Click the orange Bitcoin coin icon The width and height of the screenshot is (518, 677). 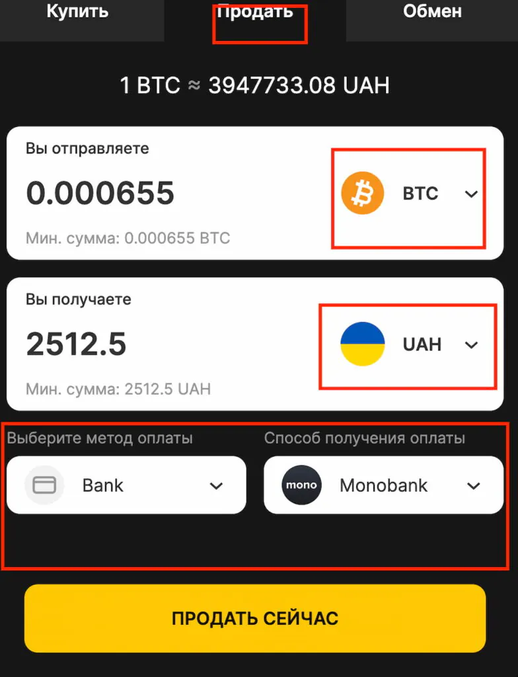coord(362,194)
